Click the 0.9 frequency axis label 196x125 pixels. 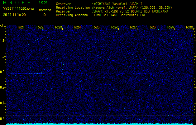tap(3, 72)
